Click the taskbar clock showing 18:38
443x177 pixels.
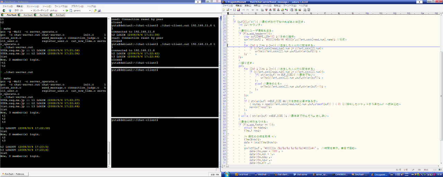coord(439,175)
